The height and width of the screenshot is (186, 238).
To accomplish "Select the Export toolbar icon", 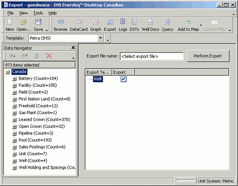I will point(110,25).
